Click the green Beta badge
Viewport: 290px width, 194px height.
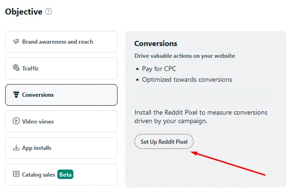(x=65, y=174)
